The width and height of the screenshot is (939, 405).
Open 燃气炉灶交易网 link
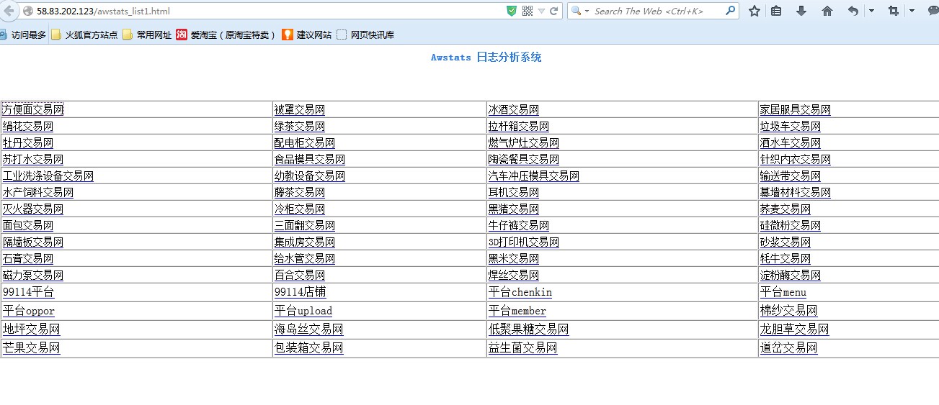[524, 142]
